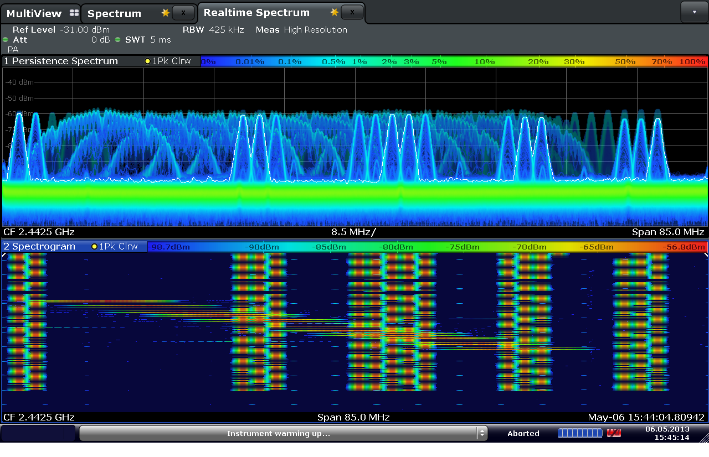Switch to the Spectrum tab
This screenshot has height=457, width=709.
click(115, 13)
